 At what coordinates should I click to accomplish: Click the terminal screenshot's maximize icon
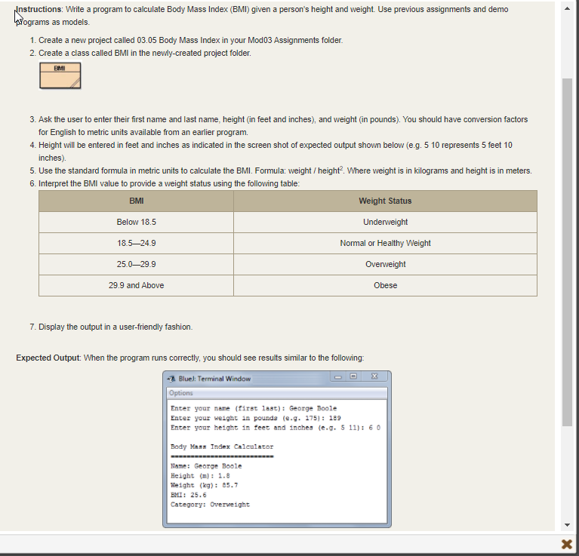click(353, 376)
